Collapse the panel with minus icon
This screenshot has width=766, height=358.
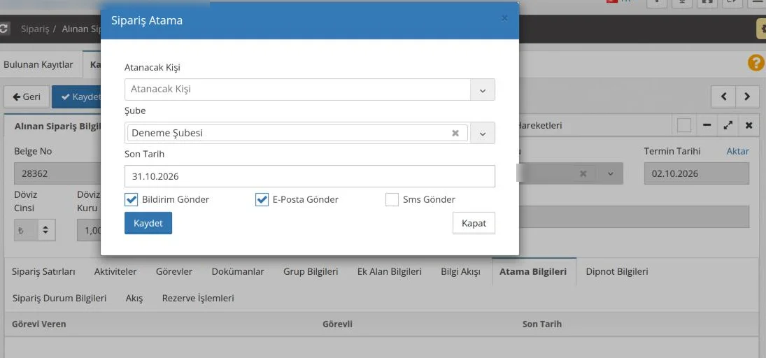707,126
